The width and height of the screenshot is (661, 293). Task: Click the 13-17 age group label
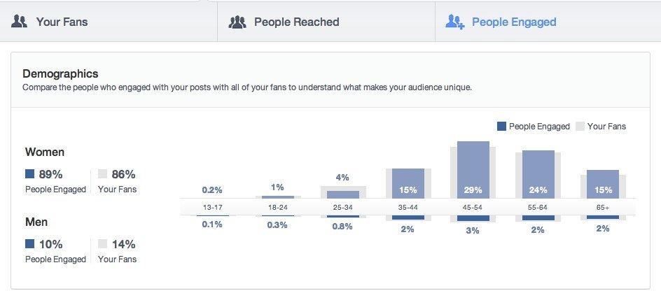[x=211, y=208]
